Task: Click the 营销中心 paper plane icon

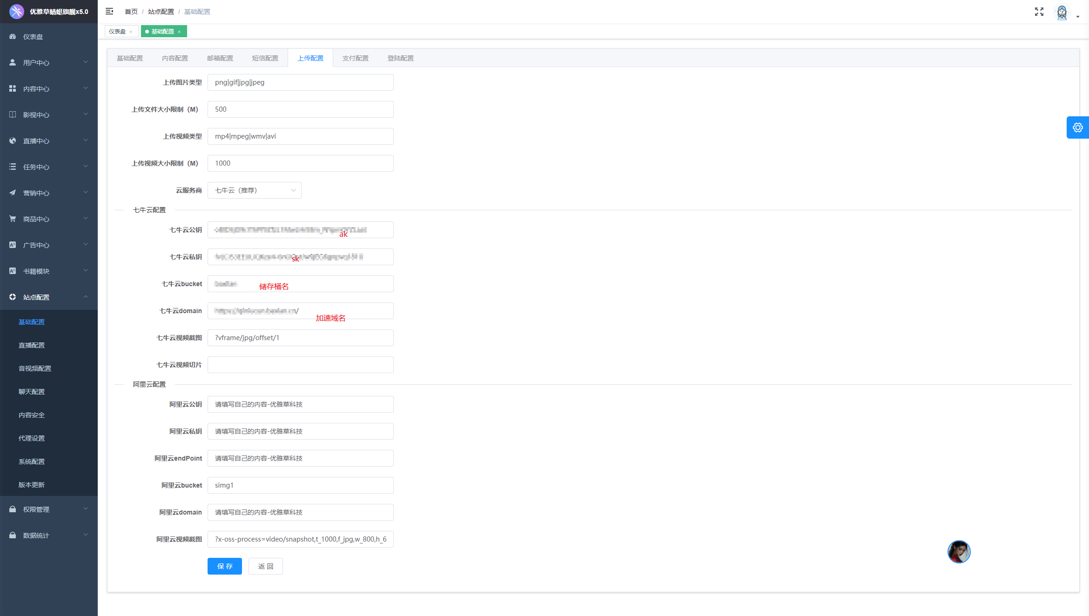Action: [x=13, y=193]
